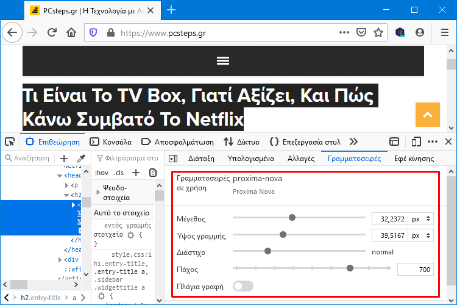Open the Μέγεθος px unit dropdown
This screenshot has height=305, width=457.
tap(421, 219)
